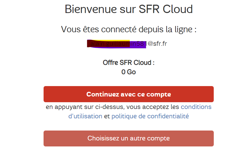Click the lighter red secondary button
Screen dimensions: 226x168
pyautogui.click(x=128, y=138)
